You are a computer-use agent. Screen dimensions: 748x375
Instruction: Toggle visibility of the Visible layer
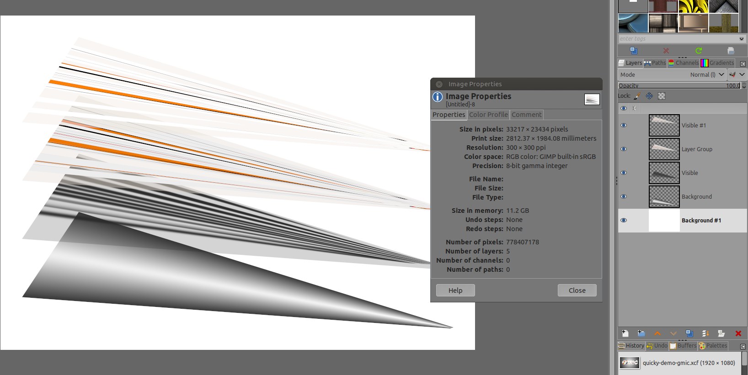point(624,173)
